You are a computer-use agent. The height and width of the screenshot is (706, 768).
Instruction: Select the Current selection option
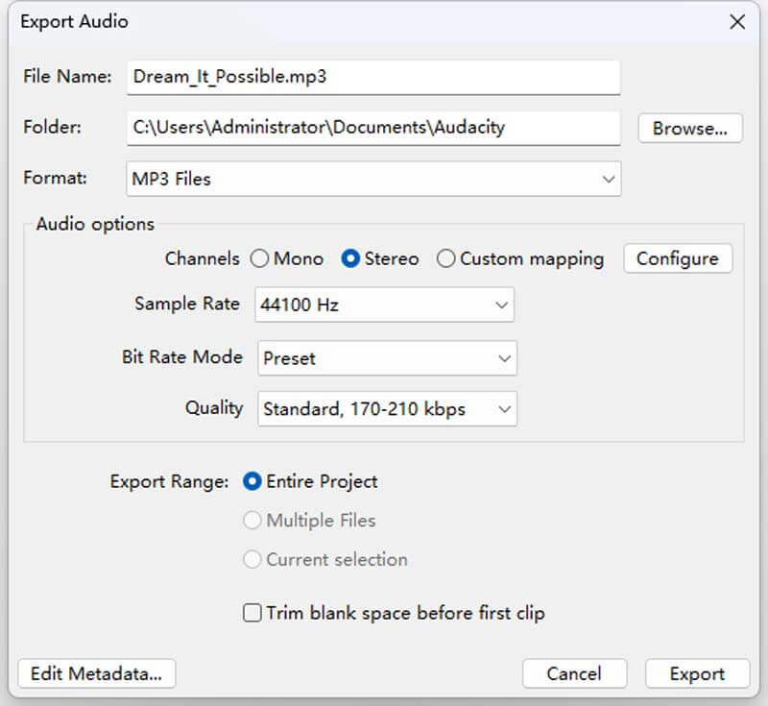(252, 559)
